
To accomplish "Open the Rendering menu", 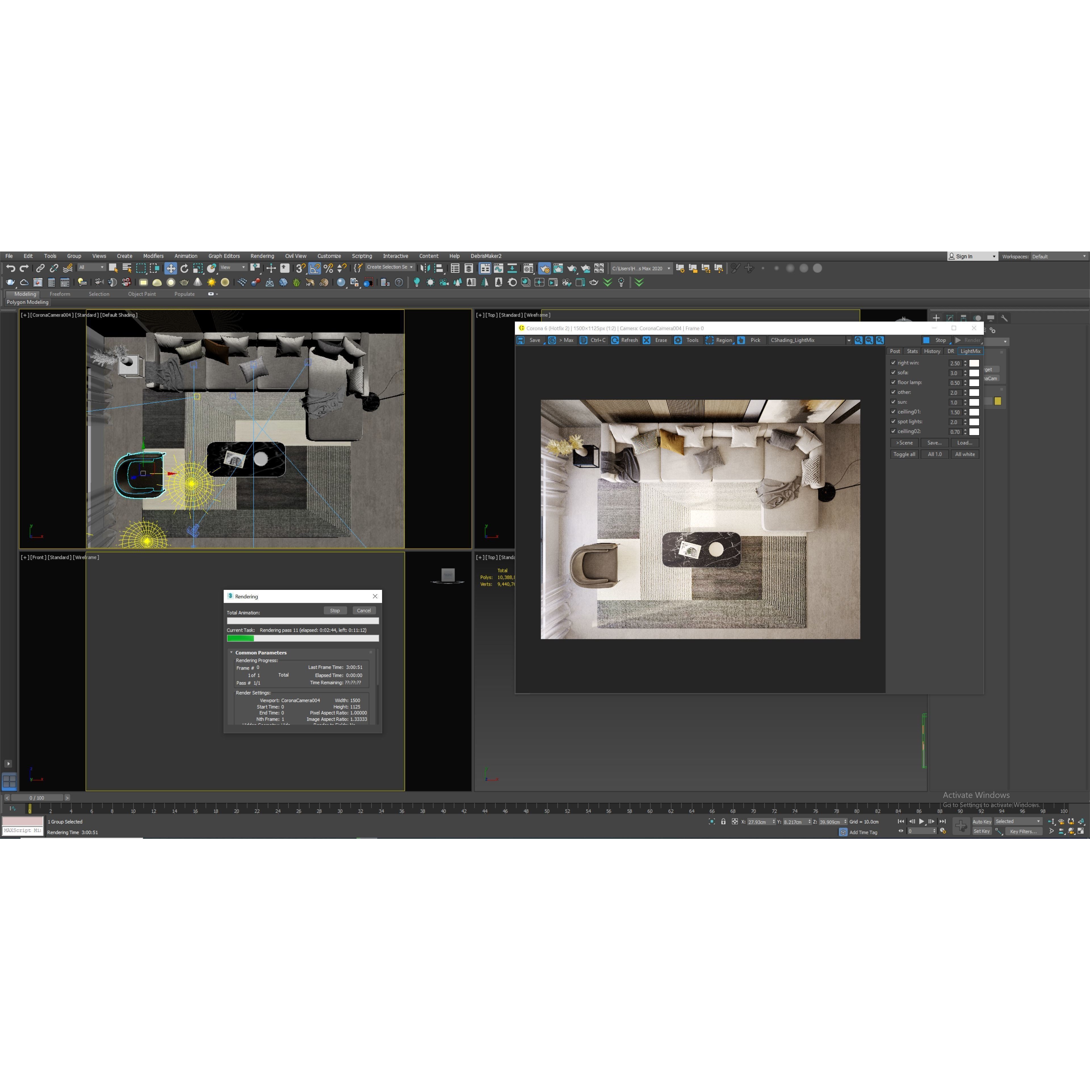I will pos(262,256).
